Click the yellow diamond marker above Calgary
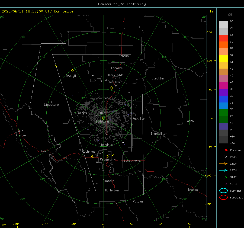Viewport: 244px width, 228px height. (107, 156)
